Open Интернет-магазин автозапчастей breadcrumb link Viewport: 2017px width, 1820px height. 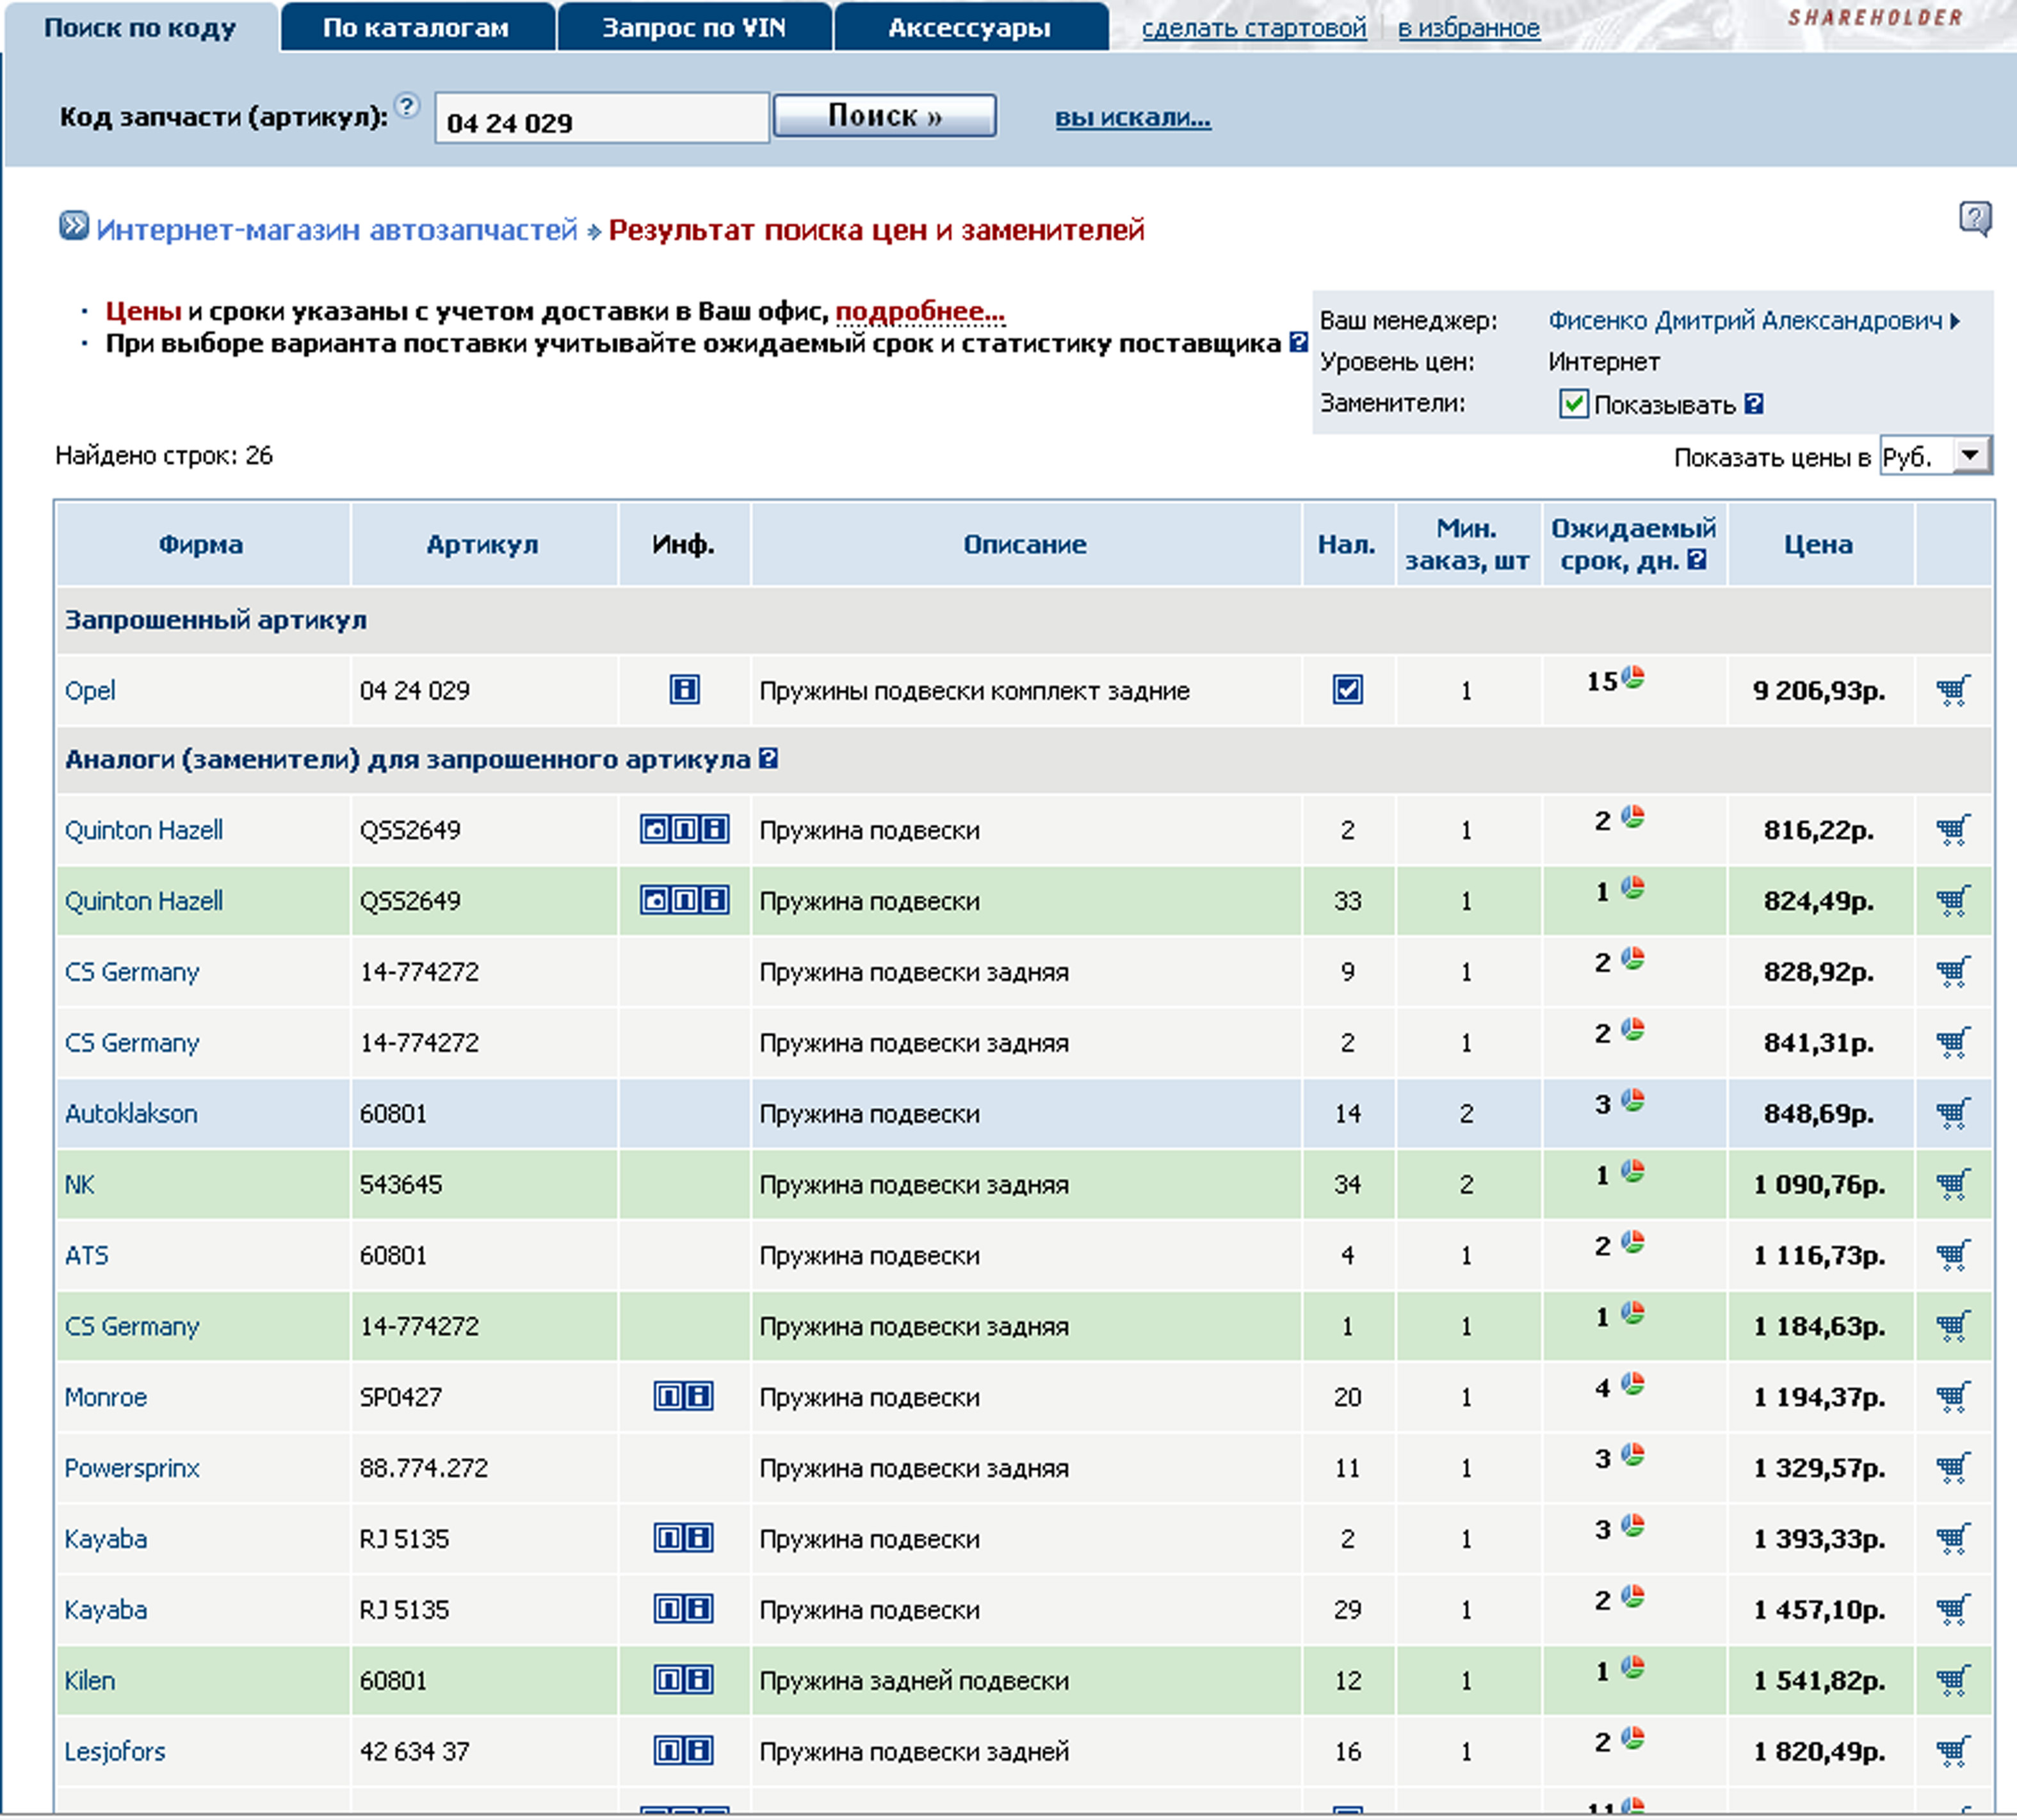pos(337,230)
